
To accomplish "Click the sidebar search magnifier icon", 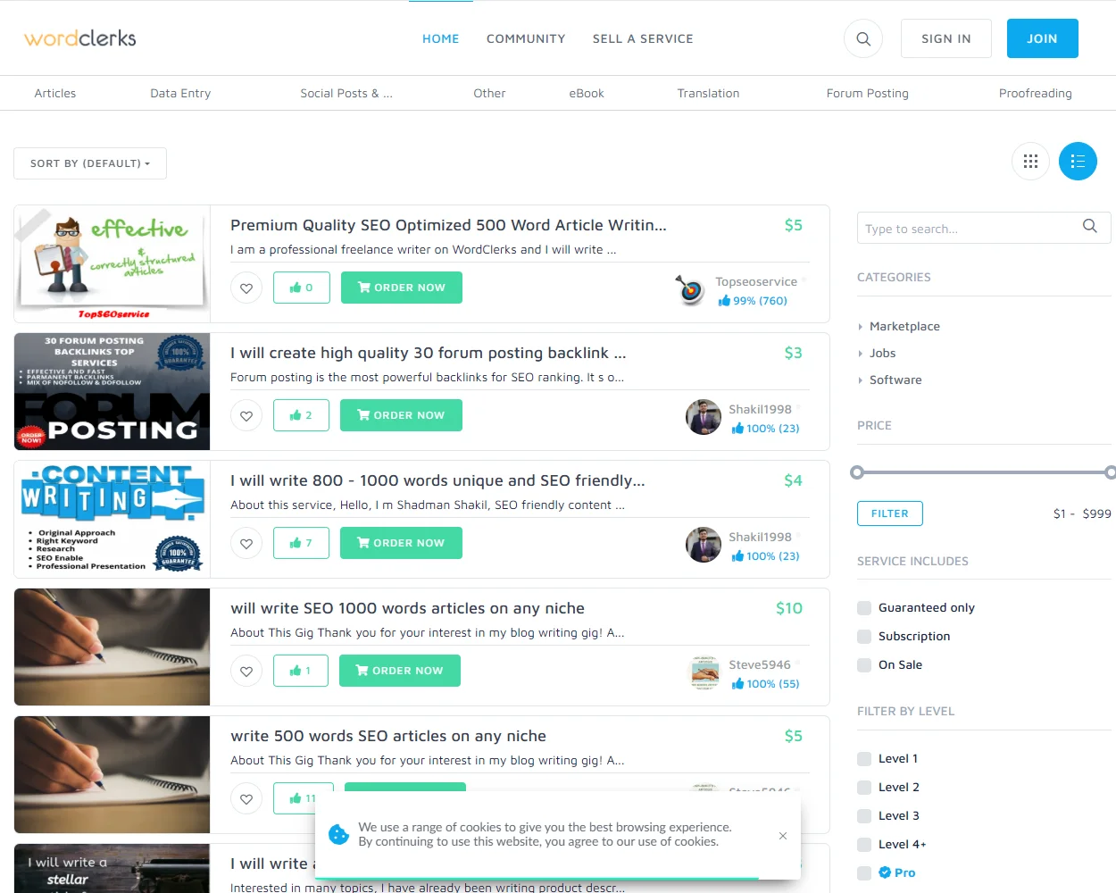I will (x=1089, y=227).
